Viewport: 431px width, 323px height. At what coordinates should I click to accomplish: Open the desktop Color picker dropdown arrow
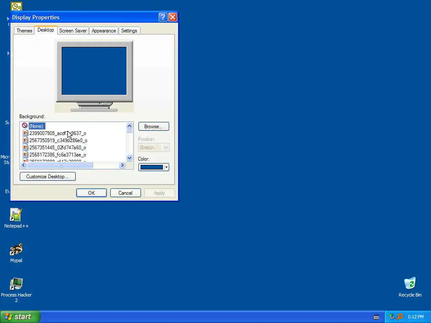[x=166, y=167]
